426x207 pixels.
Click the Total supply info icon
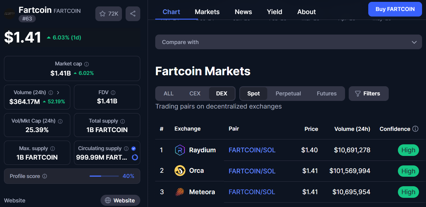pos(123,121)
